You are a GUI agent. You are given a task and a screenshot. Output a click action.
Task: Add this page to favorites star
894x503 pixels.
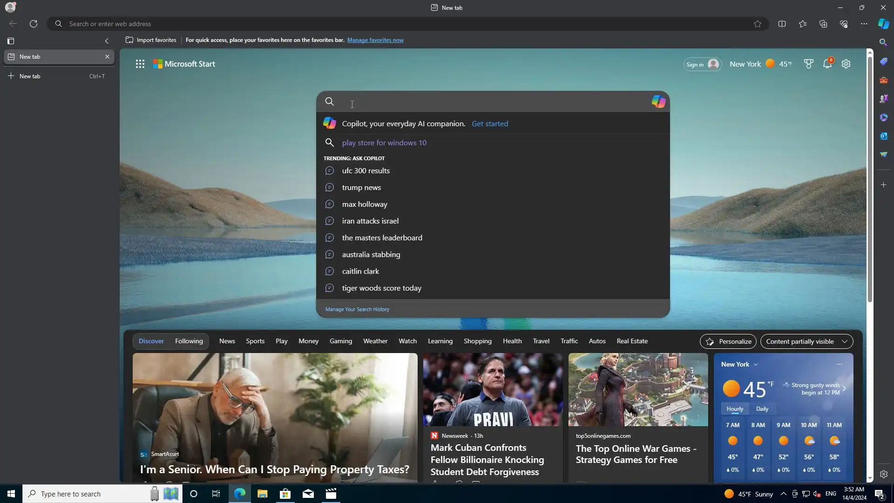point(758,24)
